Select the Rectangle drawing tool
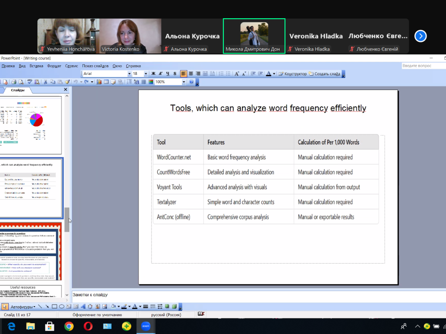The width and height of the screenshot is (446, 334). point(54,307)
